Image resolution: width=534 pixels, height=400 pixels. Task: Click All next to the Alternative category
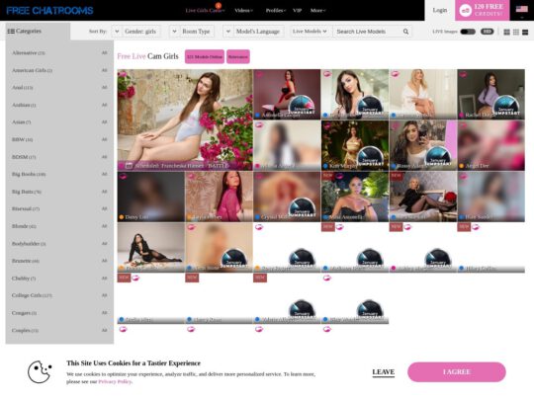[x=104, y=53]
